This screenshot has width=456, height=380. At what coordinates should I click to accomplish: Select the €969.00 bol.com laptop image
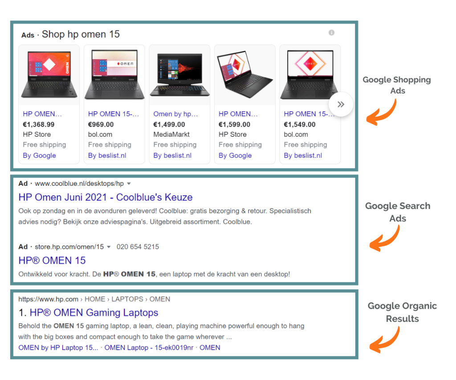[x=114, y=74]
